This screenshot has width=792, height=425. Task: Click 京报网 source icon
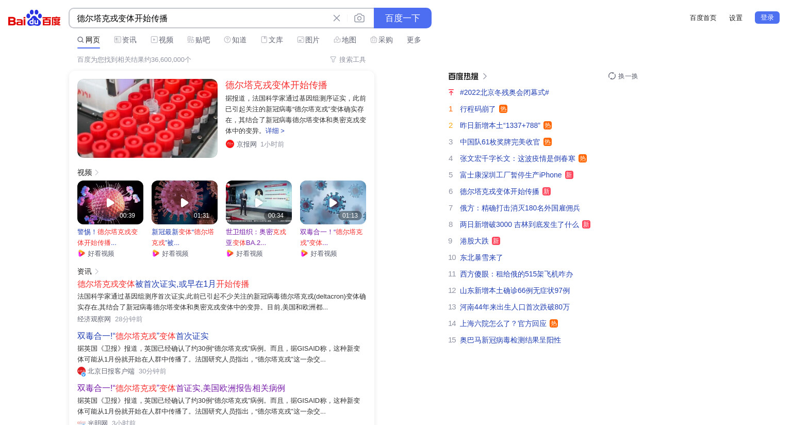click(230, 144)
